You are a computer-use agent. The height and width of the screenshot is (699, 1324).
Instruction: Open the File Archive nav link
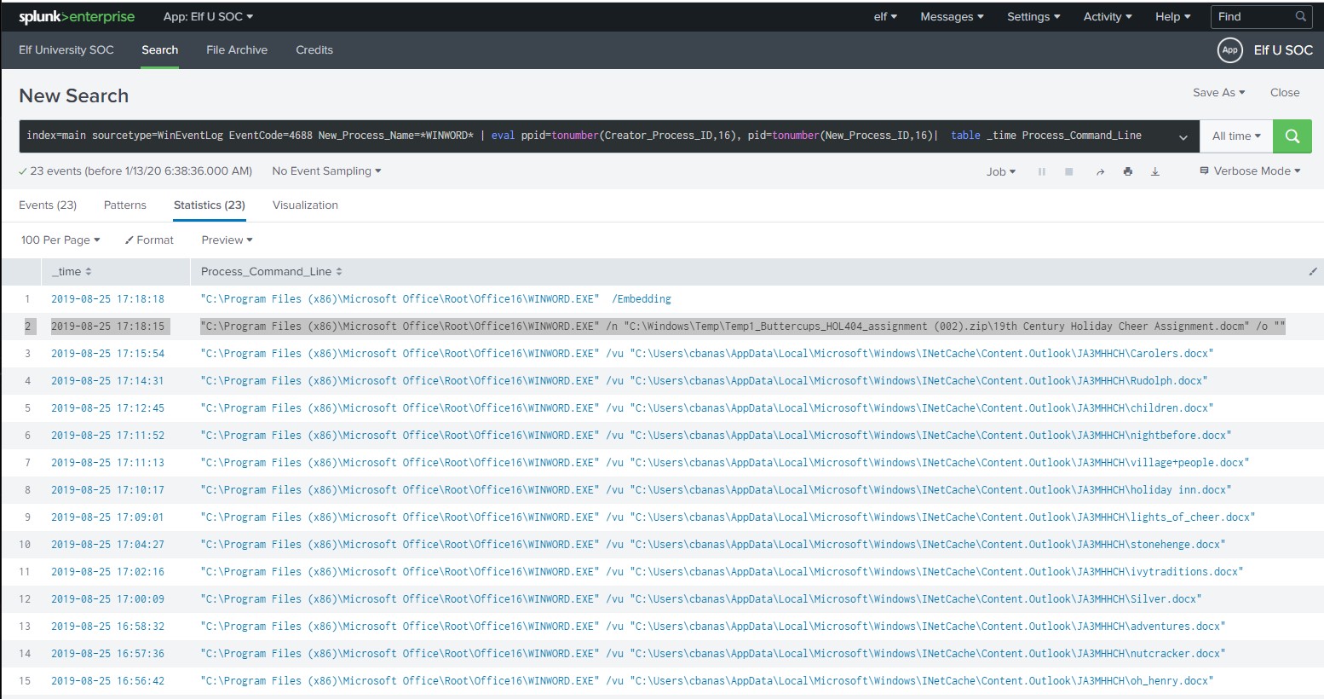pos(237,50)
